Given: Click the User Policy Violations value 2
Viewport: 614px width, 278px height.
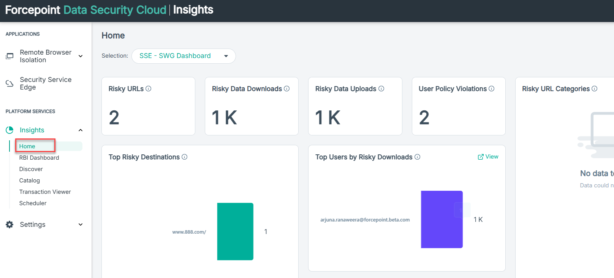Looking at the screenshot, I should [424, 118].
